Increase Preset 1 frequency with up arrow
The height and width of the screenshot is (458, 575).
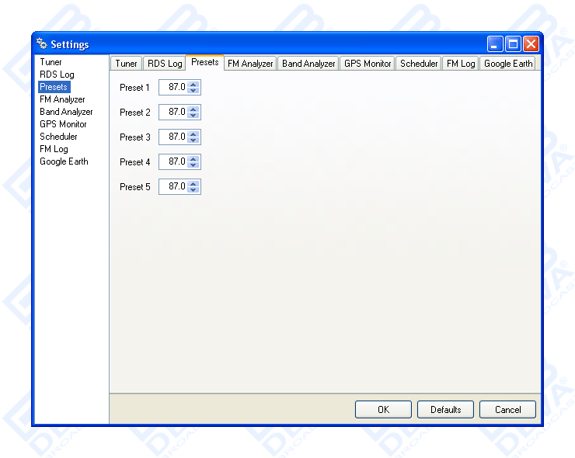tap(193, 84)
